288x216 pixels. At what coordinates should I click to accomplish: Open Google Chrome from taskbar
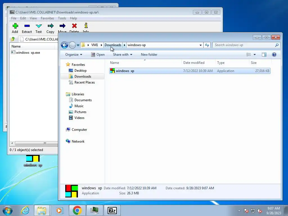point(77,210)
